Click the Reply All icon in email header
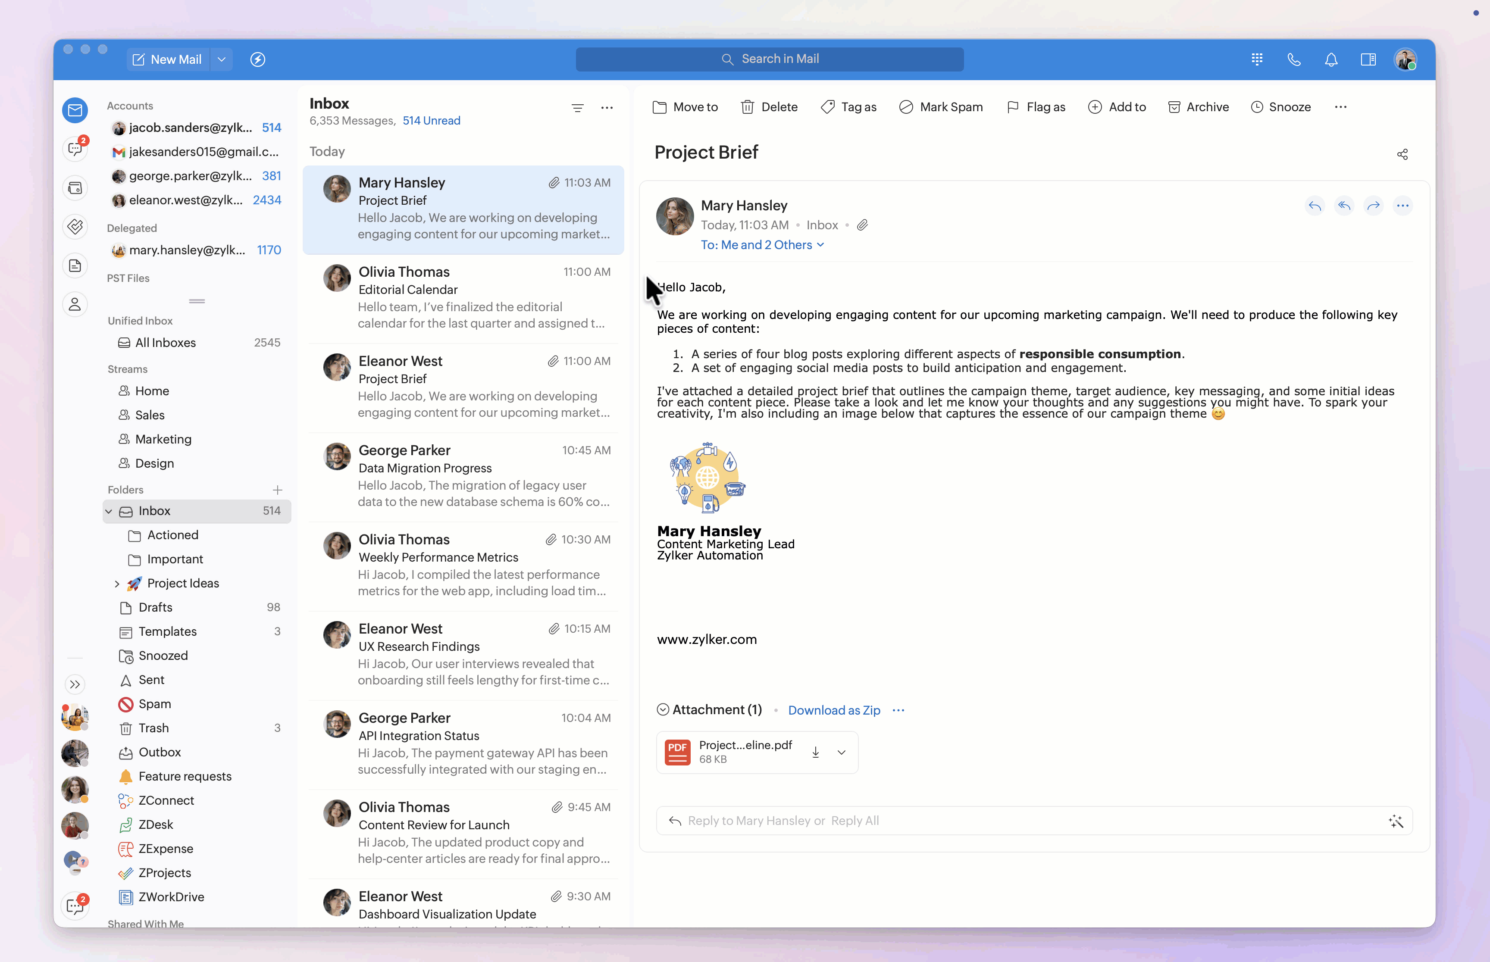The width and height of the screenshot is (1490, 962). pyautogui.click(x=1344, y=206)
